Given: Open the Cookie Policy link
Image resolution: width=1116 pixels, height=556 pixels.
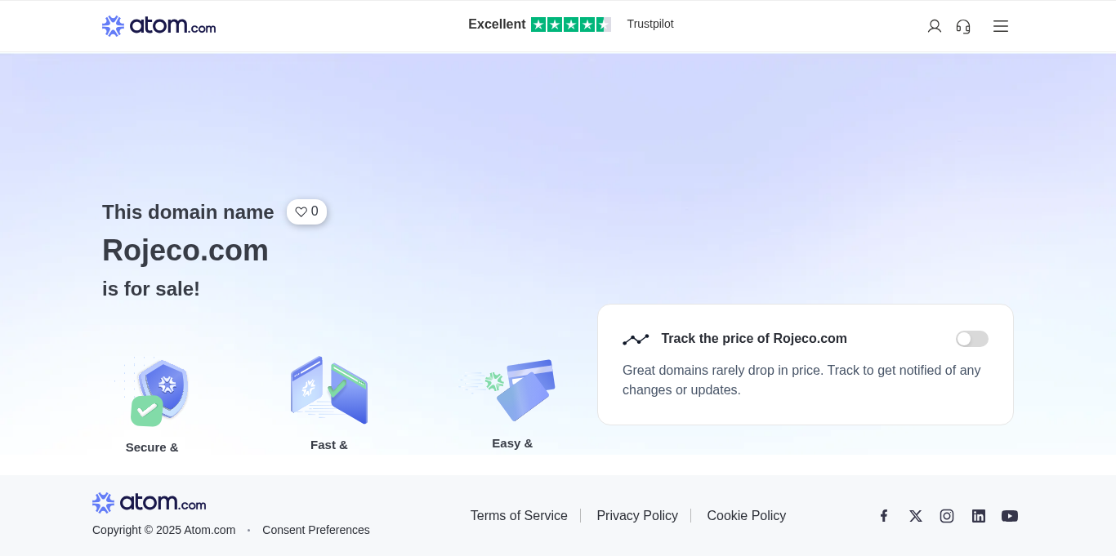Looking at the screenshot, I should click(x=747, y=516).
